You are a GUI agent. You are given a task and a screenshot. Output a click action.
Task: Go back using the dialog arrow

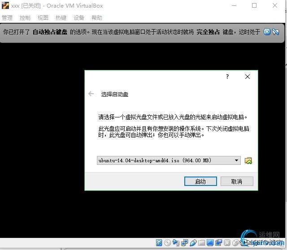91,94
